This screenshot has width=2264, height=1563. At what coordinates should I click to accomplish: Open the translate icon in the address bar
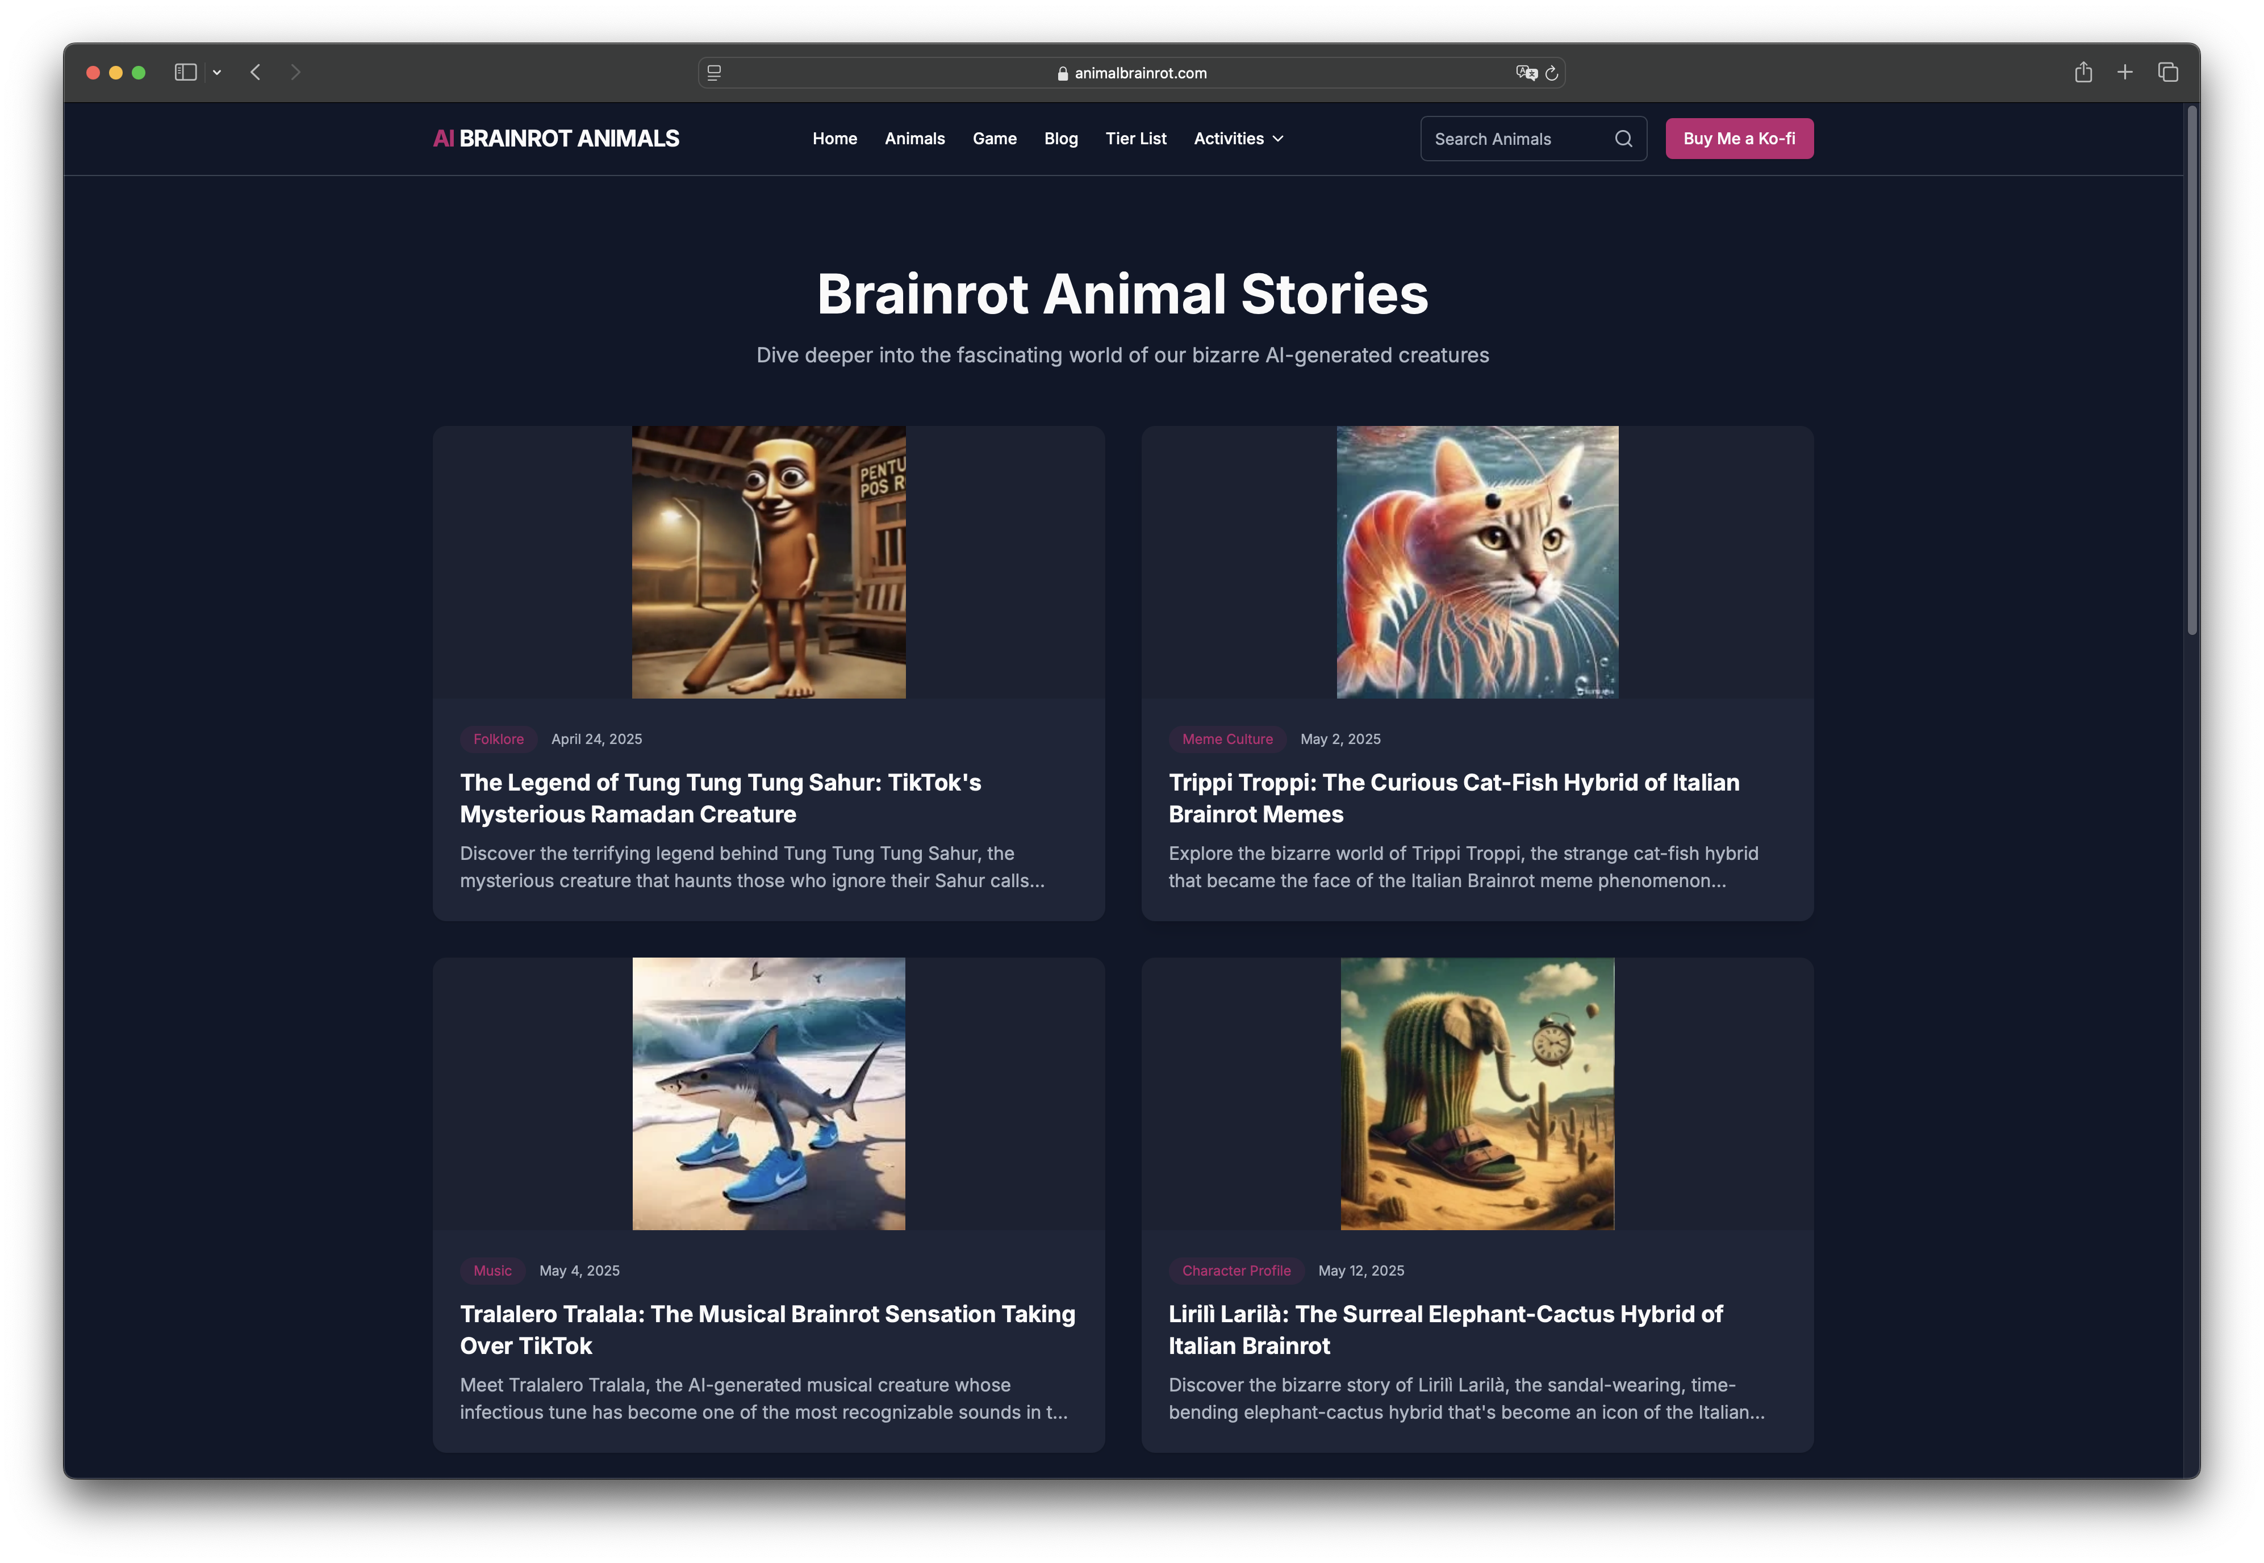(1526, 73)
